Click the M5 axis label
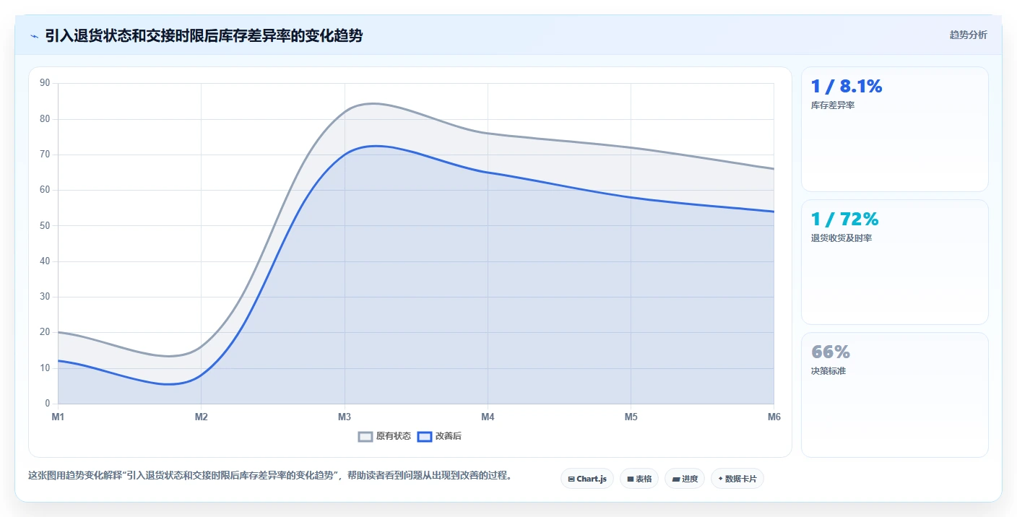The image size is (1017, 517). point(631,417)
